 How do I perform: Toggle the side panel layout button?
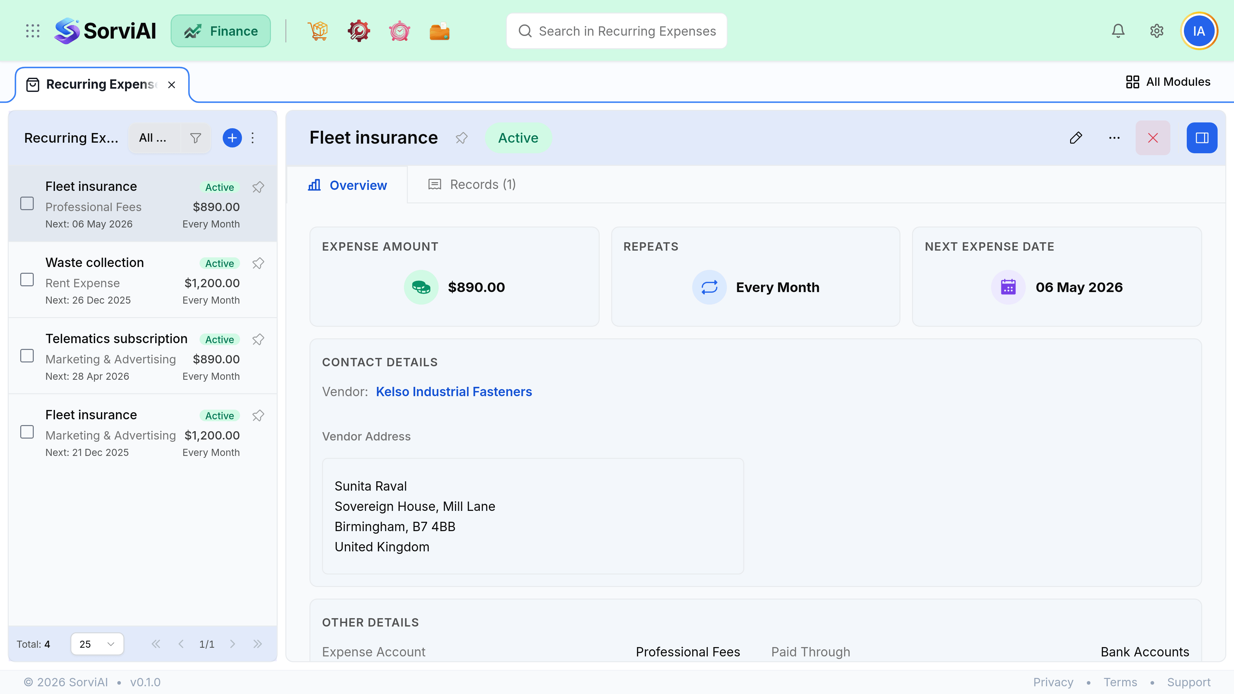pyautogui.click(x=1202, y=138)
